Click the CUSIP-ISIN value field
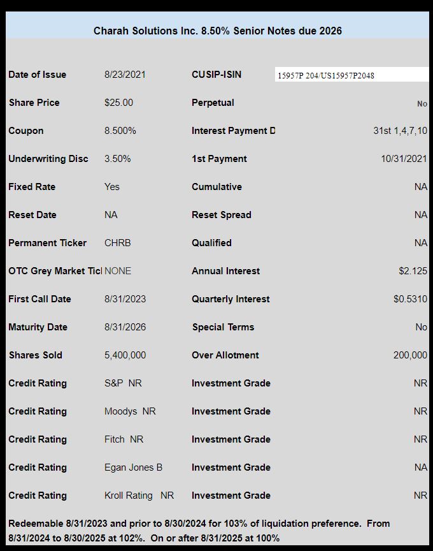433x551 pixels. (x=351, y=75)
